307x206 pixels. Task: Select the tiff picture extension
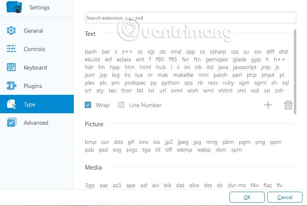tap(168, 150)
